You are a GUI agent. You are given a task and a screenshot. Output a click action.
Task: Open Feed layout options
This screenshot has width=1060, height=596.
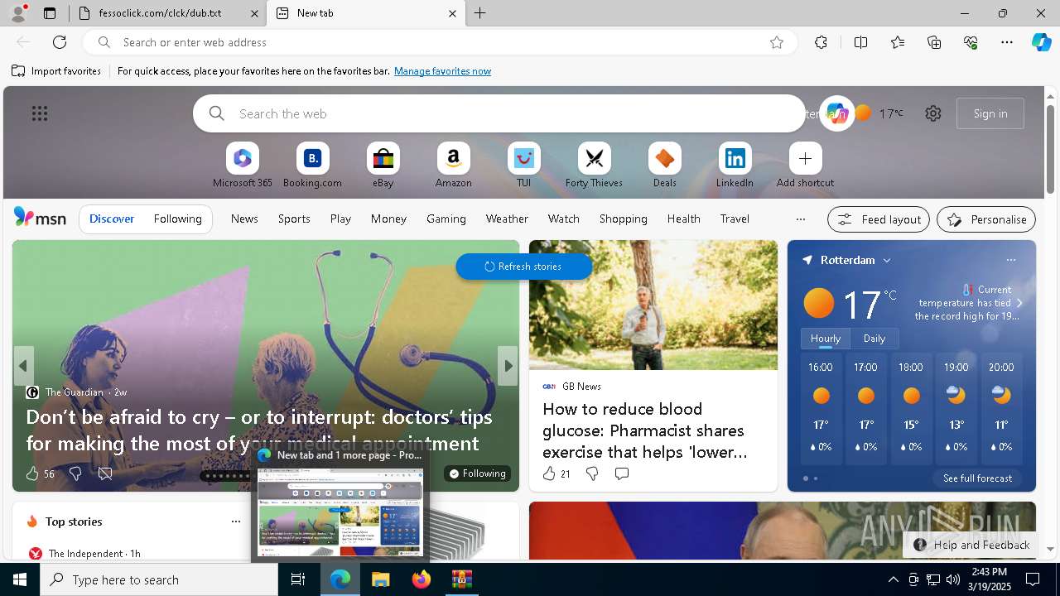pyautogui.click(x=879, y=219)
